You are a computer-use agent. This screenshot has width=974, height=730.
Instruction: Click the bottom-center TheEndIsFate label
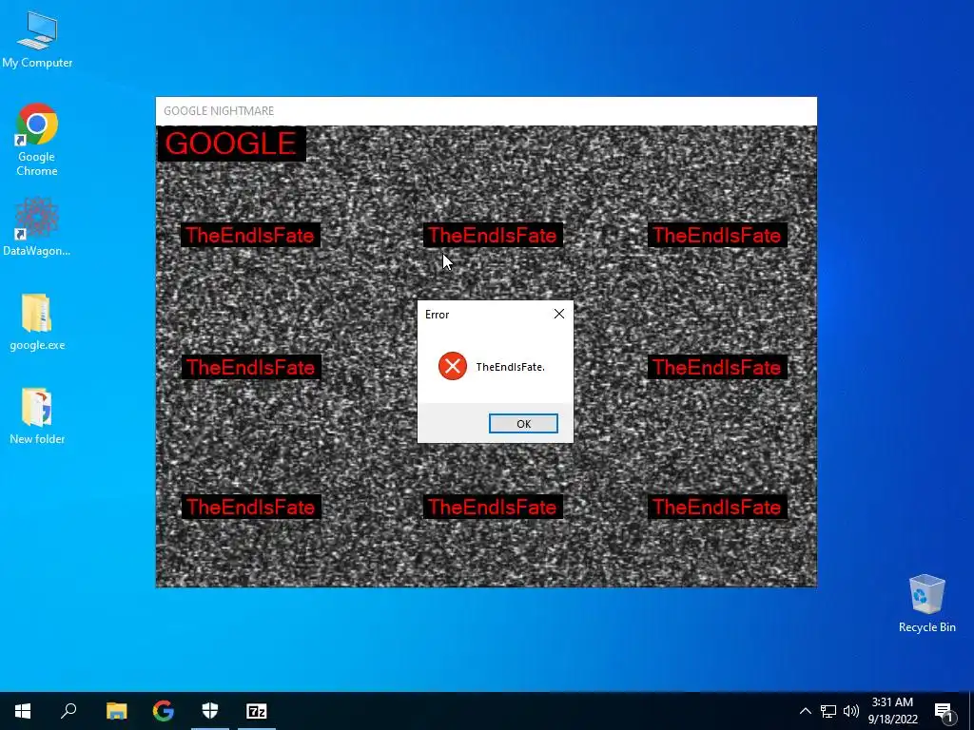[493, 507]
